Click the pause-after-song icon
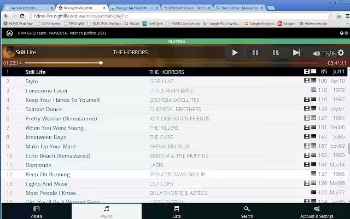The width and height of the screenshot is (350, 219). point(276,53)
